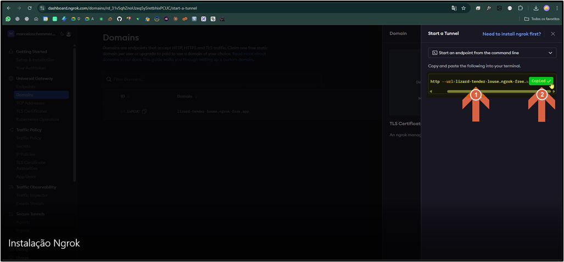Click lizard-tender-louse.ngrok-free.app table cell
564x262 pixels.
pos(213,112)
